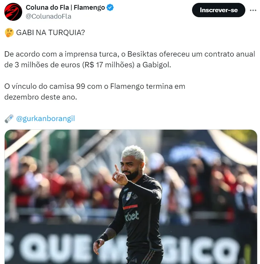Click the thinking face emoji
260x264 pixels.
(9, 33)
